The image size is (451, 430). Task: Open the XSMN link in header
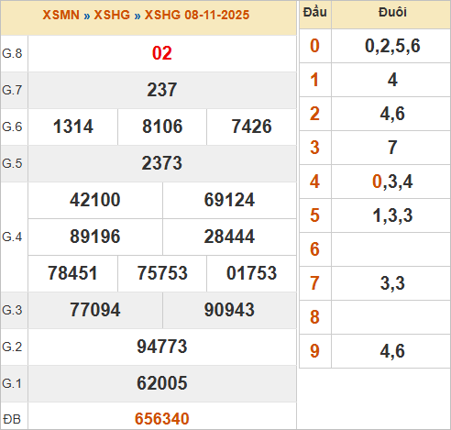point(60,15)
